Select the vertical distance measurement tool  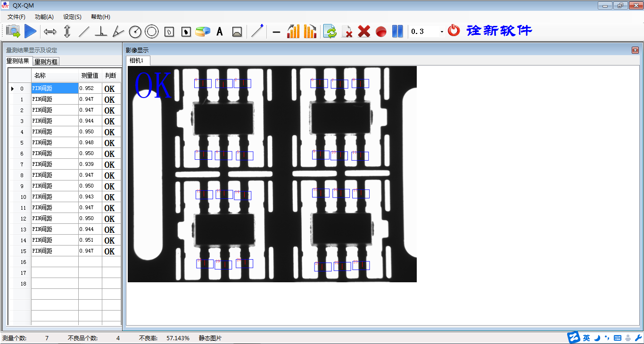(67, 32)
